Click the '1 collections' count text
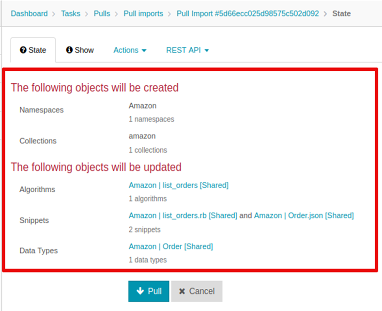382x311 pixels. (x=148, y=150)
